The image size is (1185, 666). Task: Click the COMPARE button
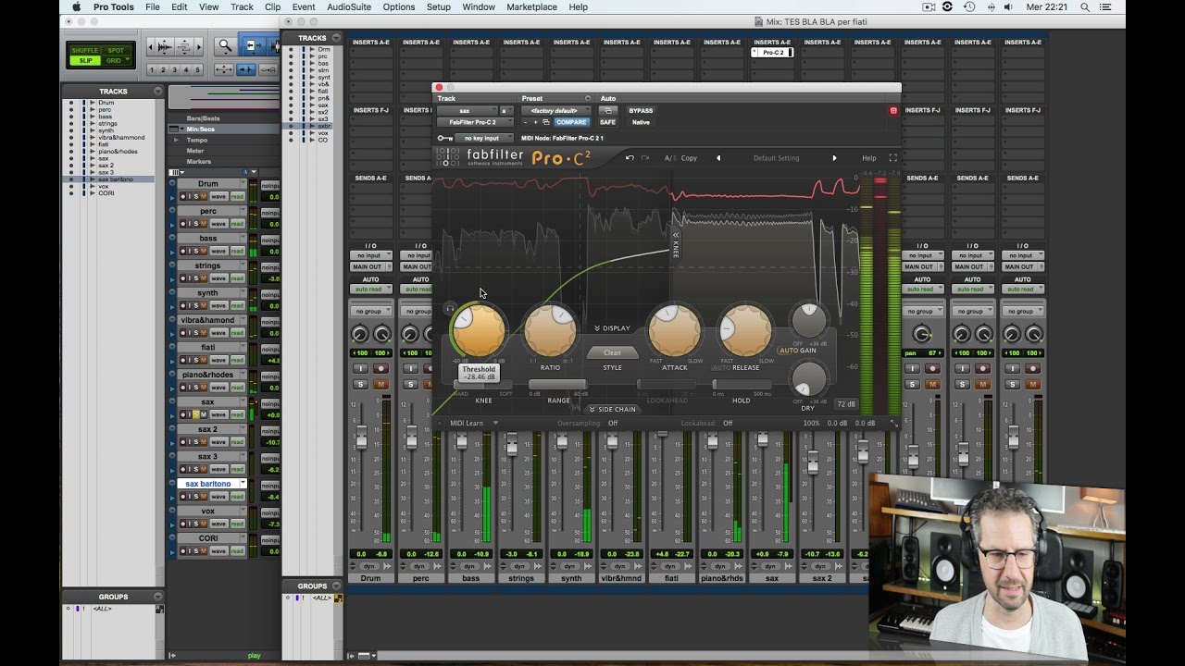[x=571, y=122]
